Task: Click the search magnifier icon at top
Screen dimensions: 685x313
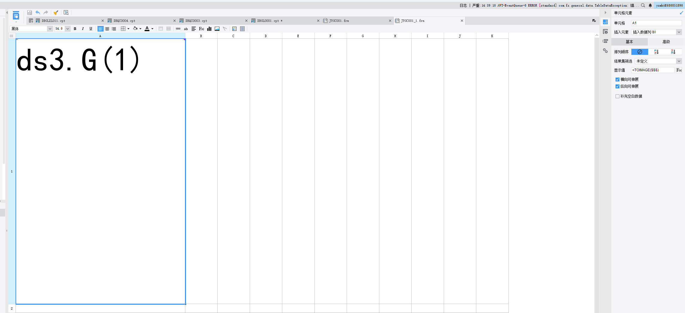Action: coord(643,5)
